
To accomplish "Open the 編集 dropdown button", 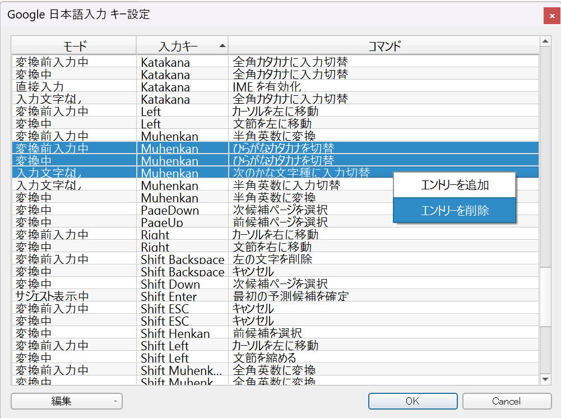I will [67, 401].
